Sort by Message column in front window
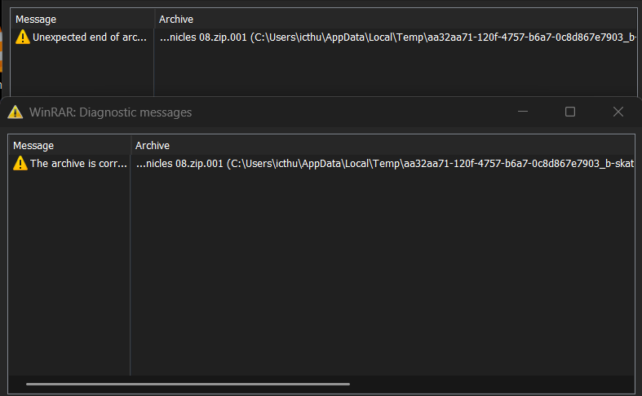 [x=69, y=146]
